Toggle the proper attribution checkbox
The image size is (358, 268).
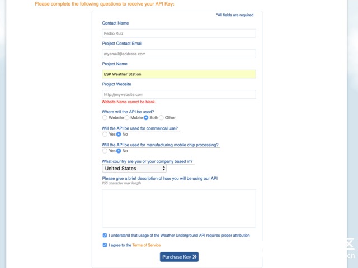tap(105, 236)
